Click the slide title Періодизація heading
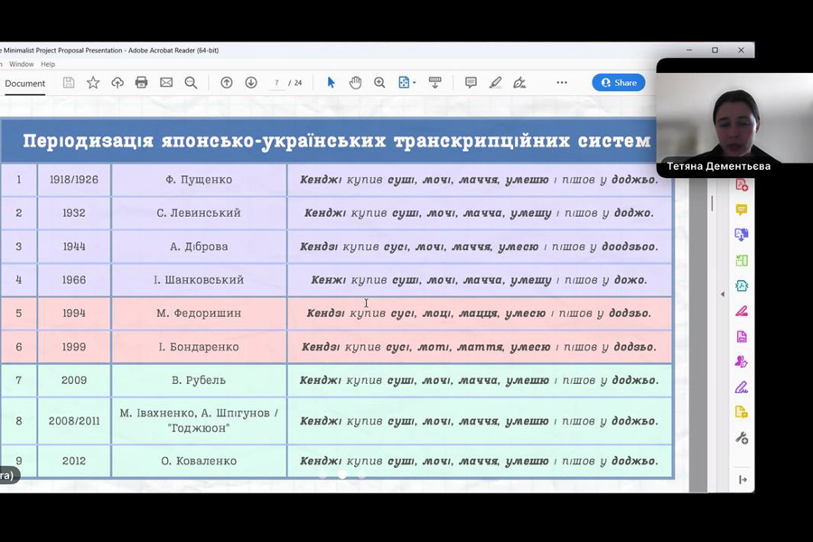The height and width of the screenshot is (542, 813). point(337,141)
